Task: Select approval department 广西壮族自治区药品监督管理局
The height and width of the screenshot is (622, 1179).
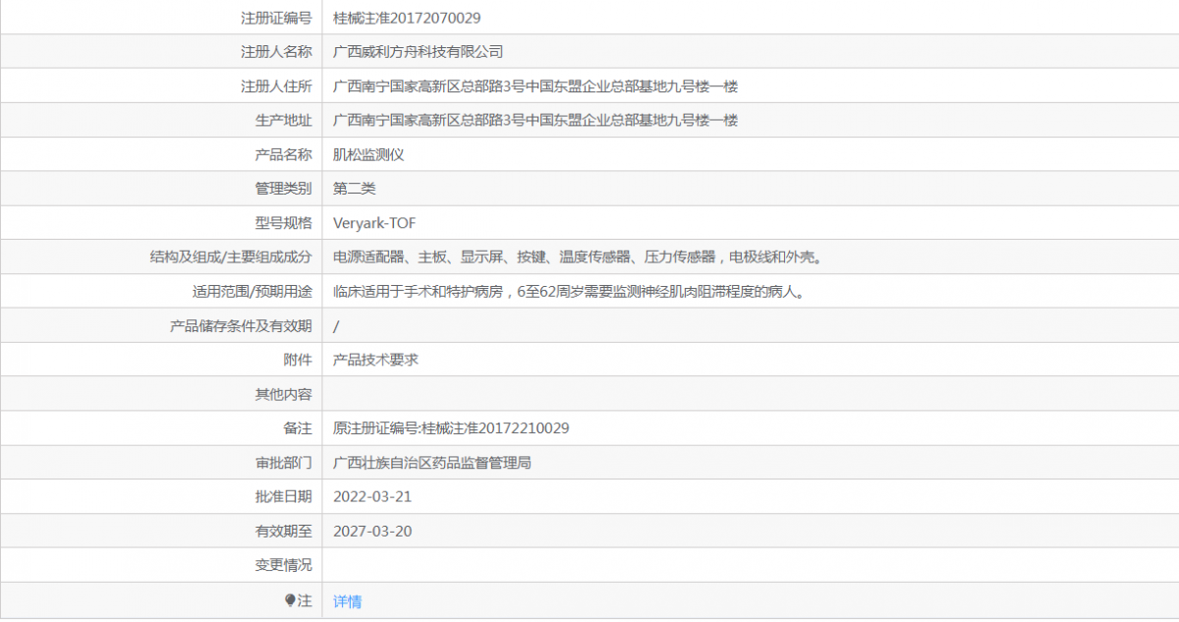Action: [x=432, y=463]
